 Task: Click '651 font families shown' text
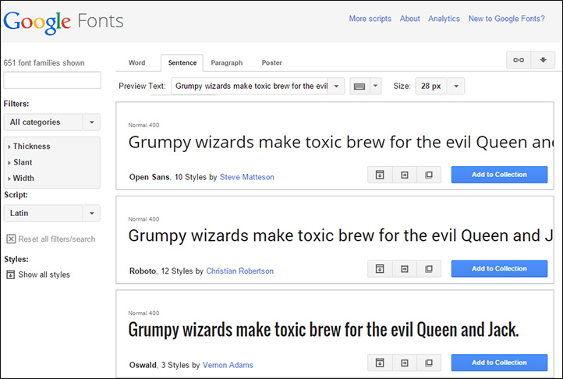44,63
